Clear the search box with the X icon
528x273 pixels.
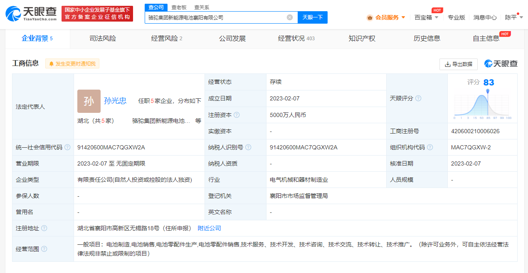point(290,17)
